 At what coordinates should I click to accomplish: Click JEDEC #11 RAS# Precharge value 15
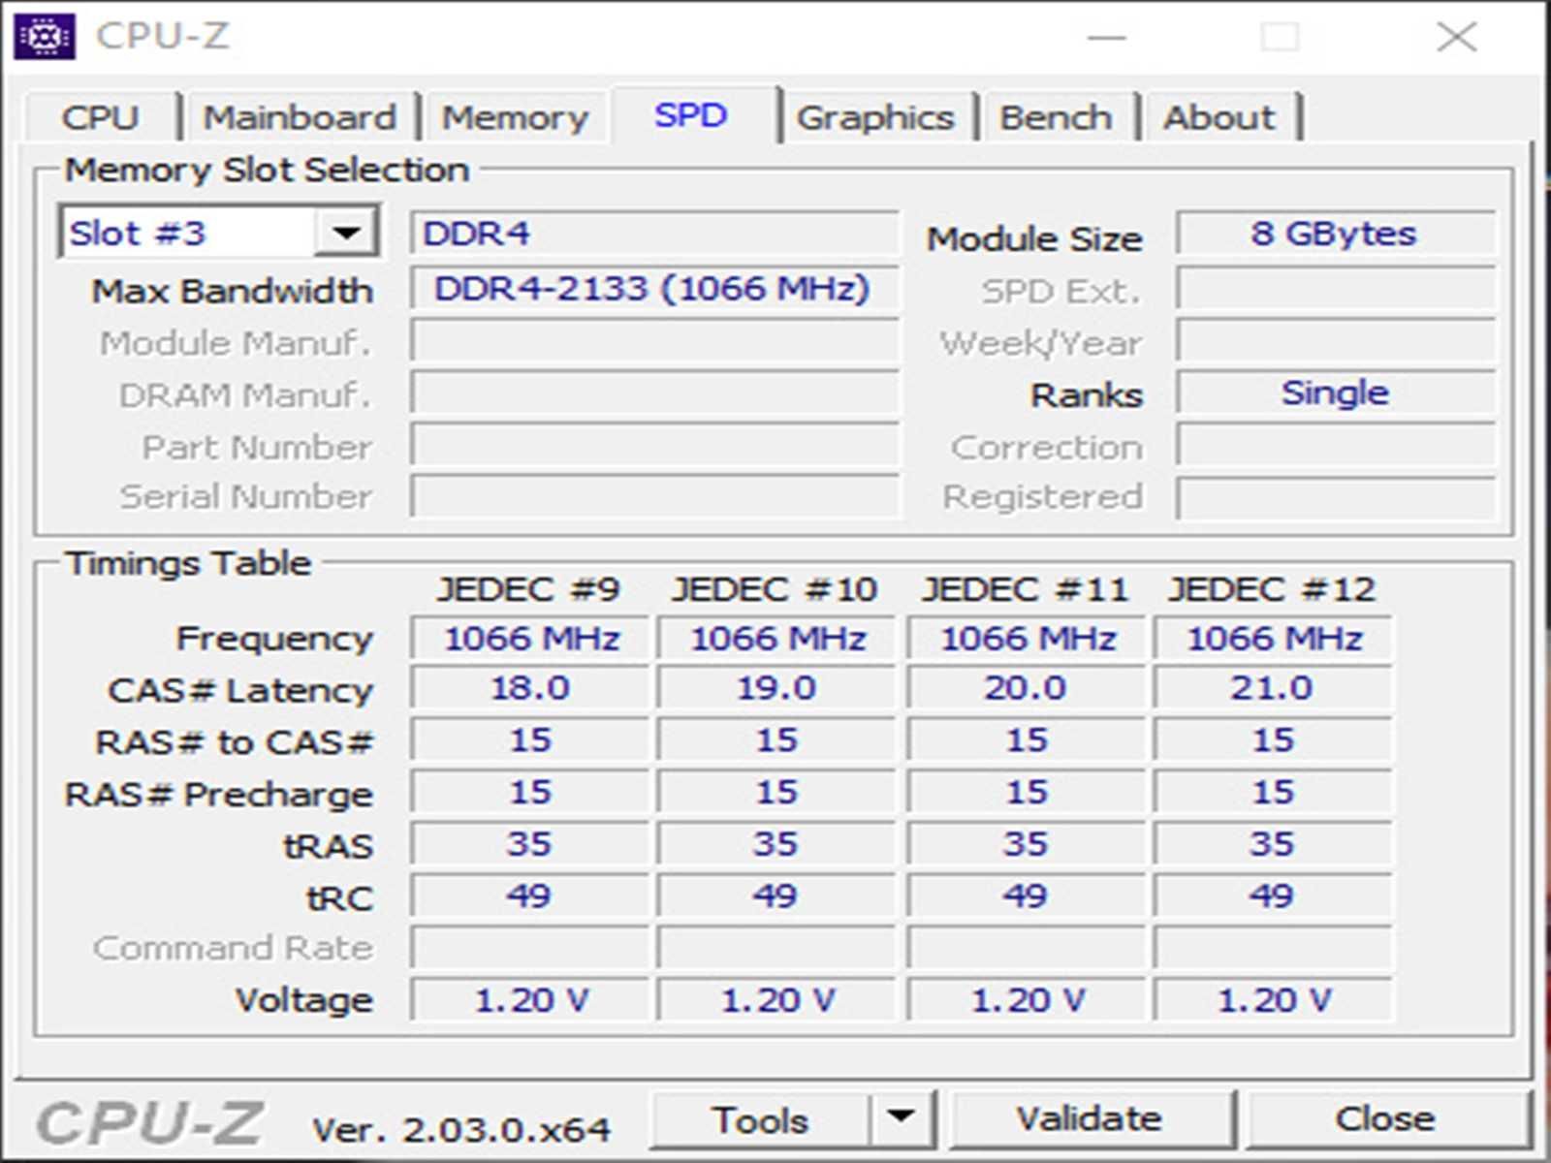(1026, 793)
